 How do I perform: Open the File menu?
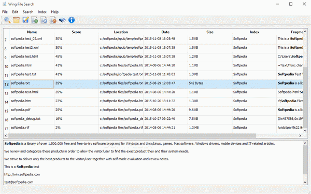point(5,12)
